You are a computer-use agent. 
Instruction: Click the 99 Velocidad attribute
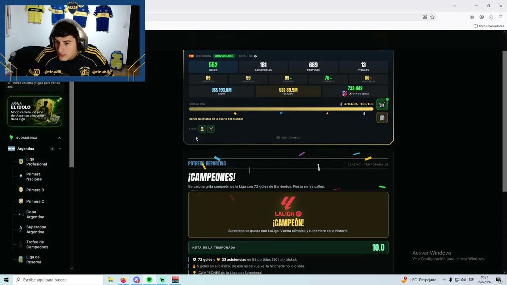[248, 79]
